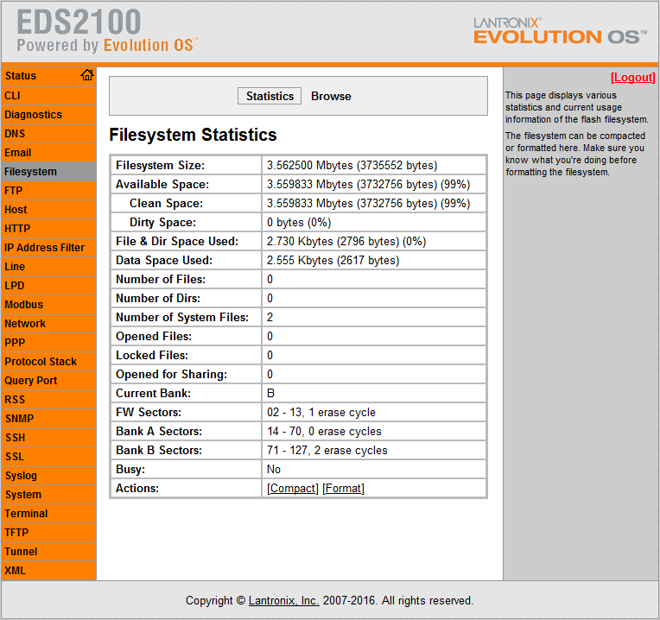Click the Opened for Sharing label
Image resolution: width=660 pixels, height=620 pixels.
pyautogui.click(x=171, y=375)
